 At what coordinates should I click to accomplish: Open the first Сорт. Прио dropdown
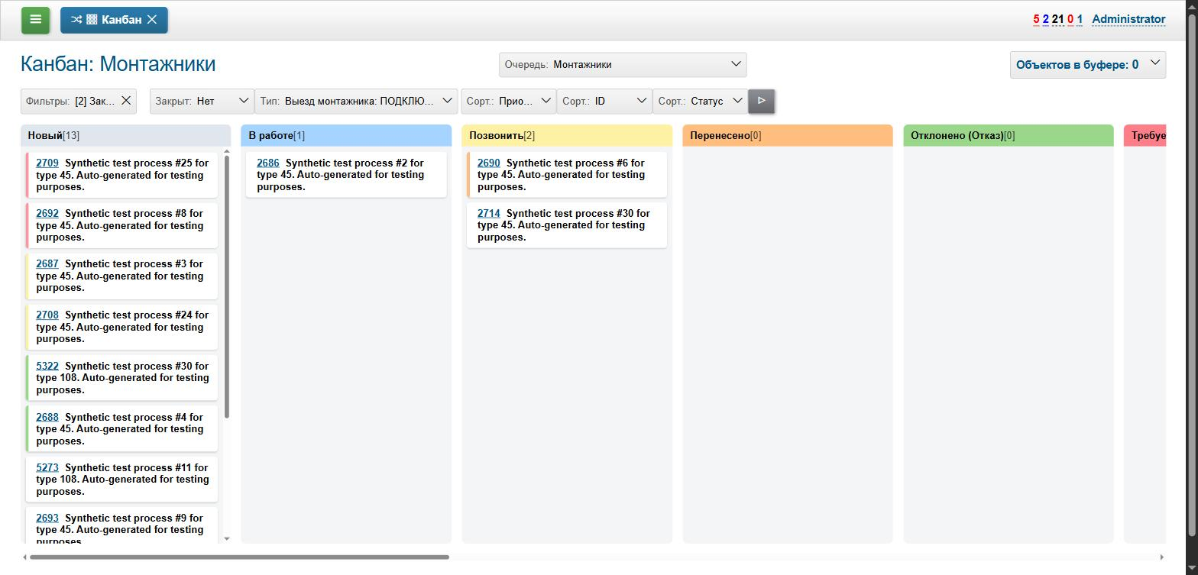(509, 101)
